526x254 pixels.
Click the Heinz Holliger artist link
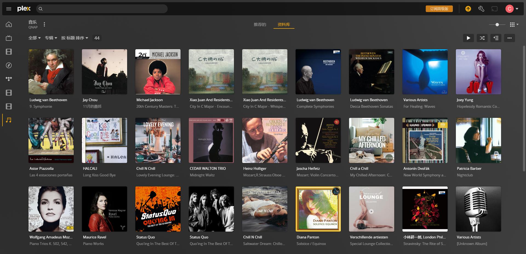tap(255, 169)
